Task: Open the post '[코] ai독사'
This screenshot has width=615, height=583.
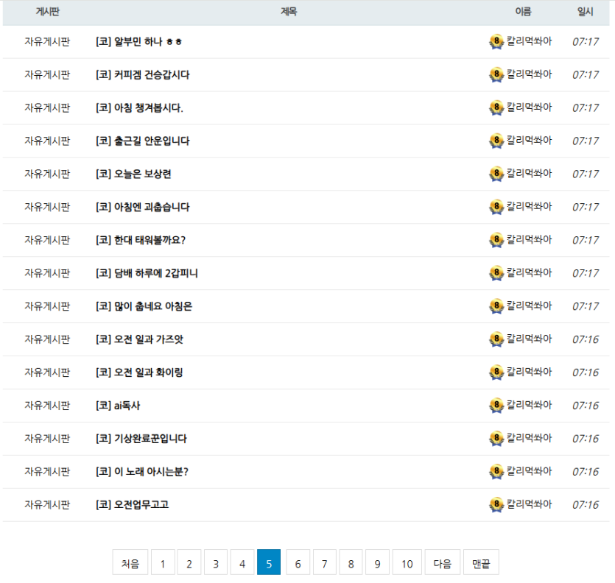Action: click(118, 406)
